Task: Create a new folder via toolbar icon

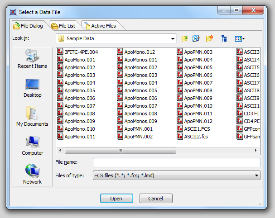Action: 209,38
